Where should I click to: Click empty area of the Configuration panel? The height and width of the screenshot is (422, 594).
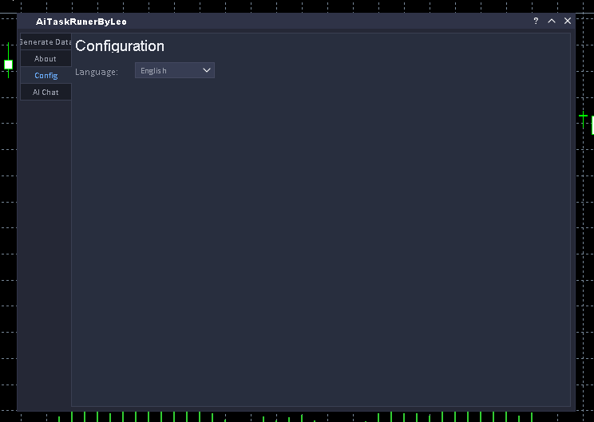319,239
